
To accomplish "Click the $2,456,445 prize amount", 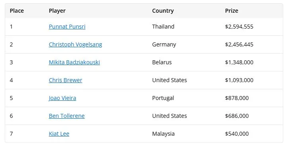I will pyautogui.click(x=239, y=44).
